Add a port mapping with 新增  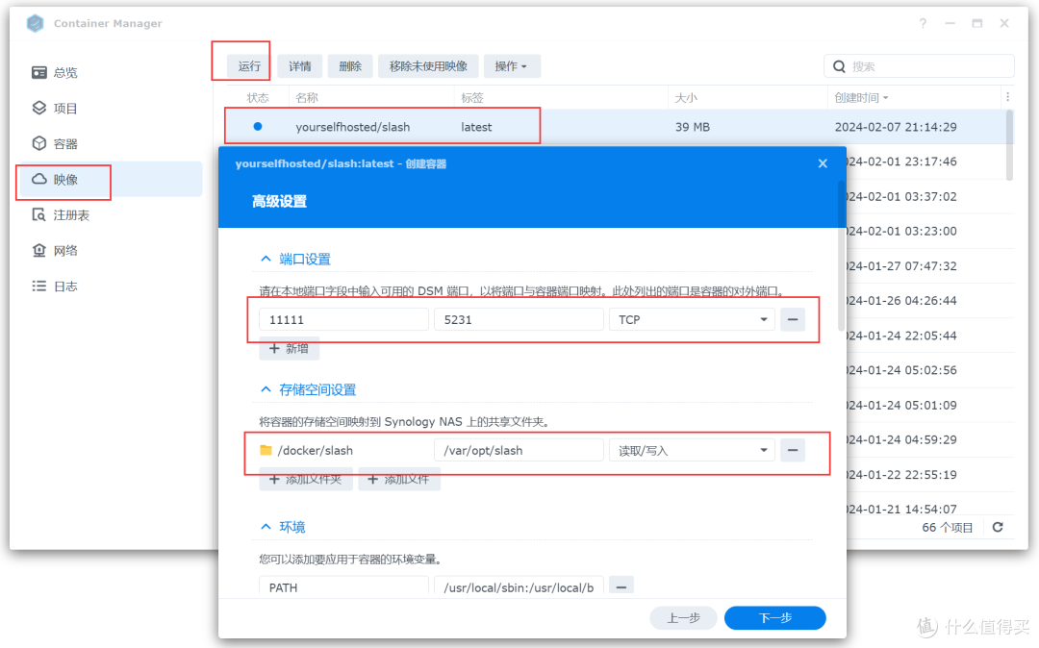click(x=289, y=348)
